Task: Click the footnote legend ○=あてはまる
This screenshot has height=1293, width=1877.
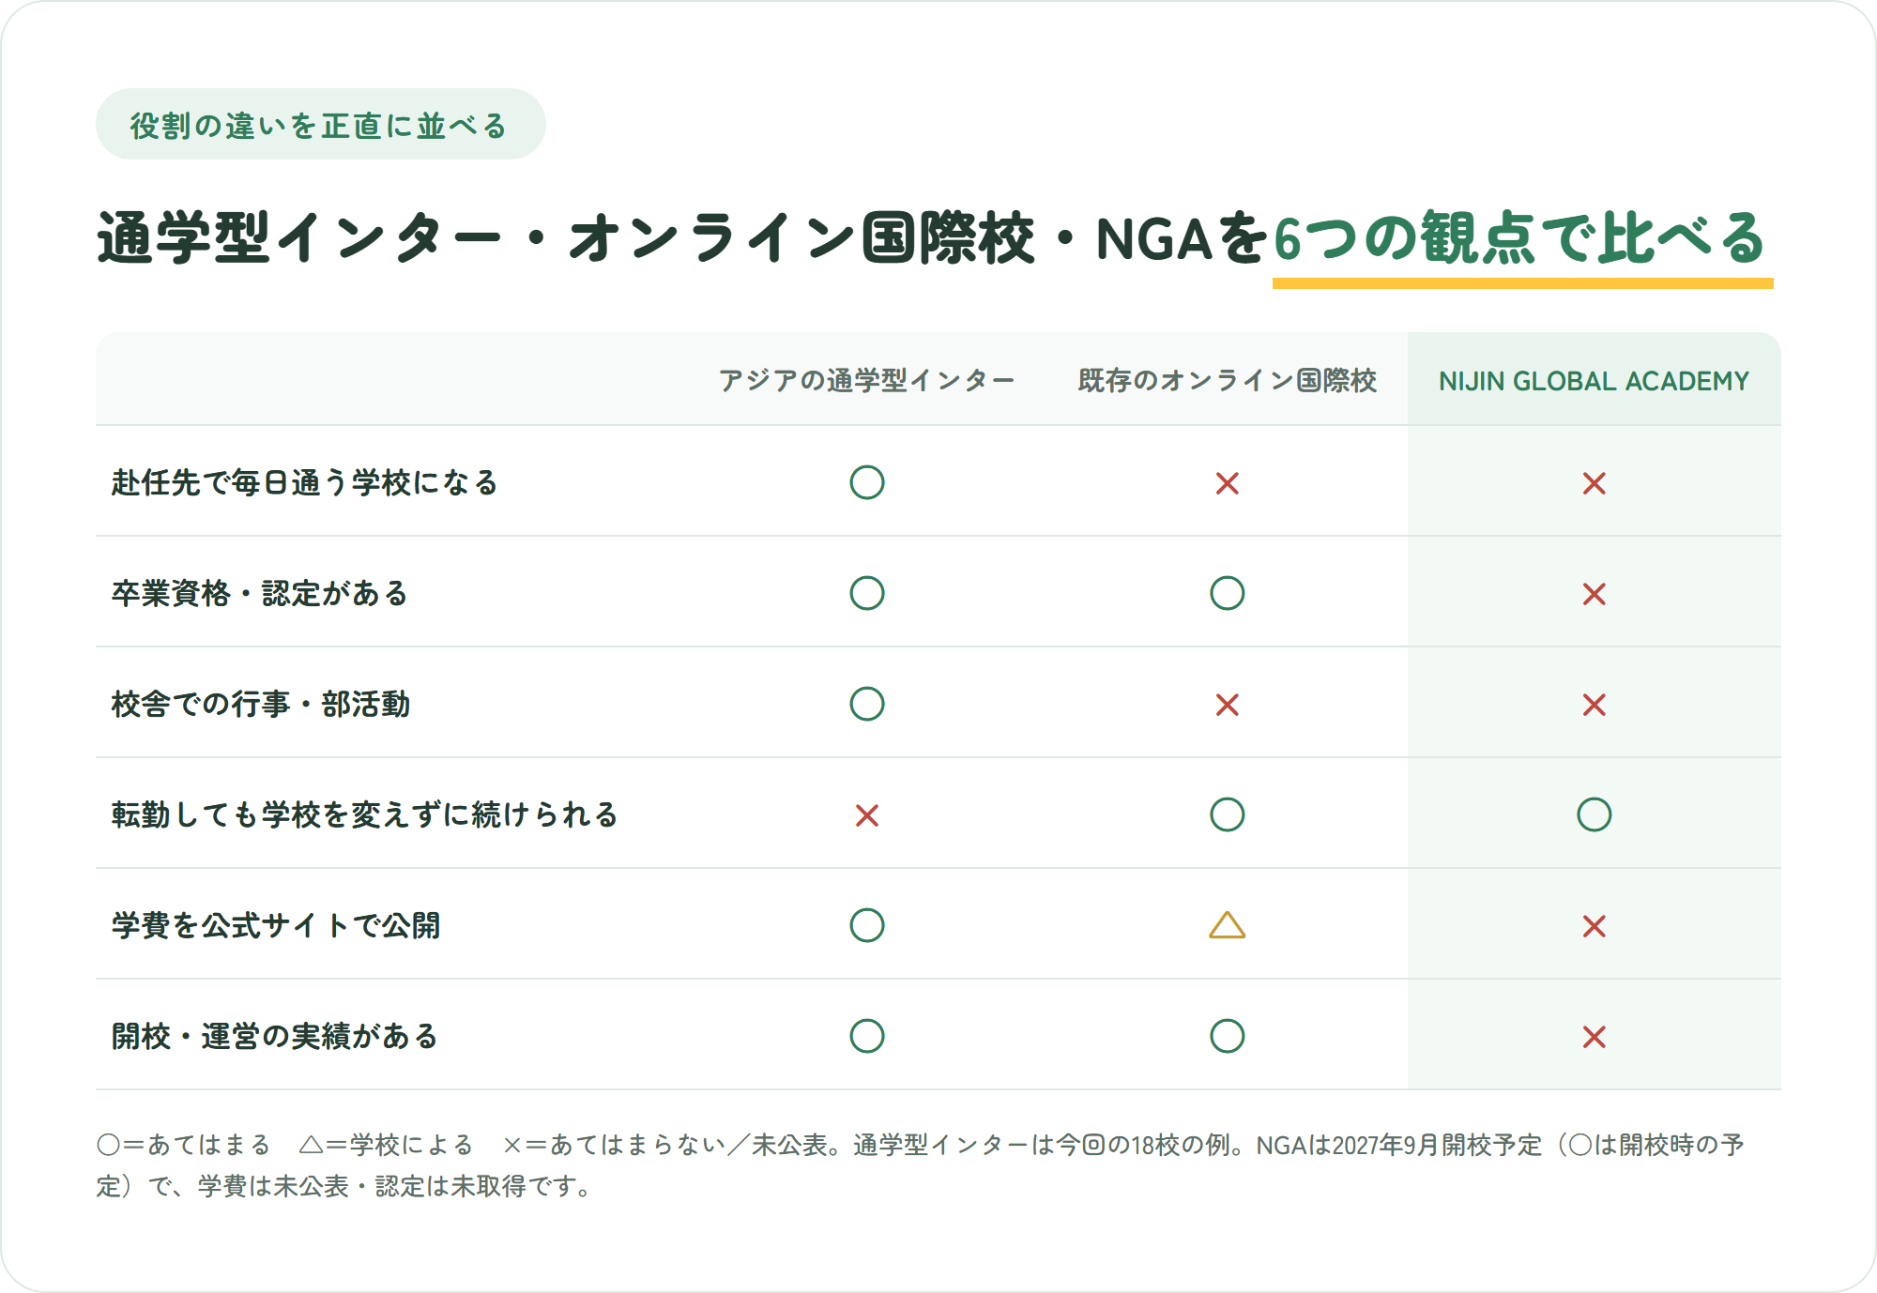Action: (184, 1145)
